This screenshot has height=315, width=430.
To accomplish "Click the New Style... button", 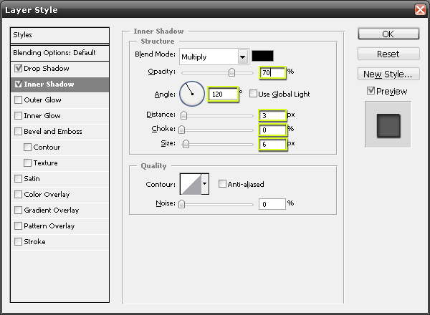I will (x=388, y=74).
